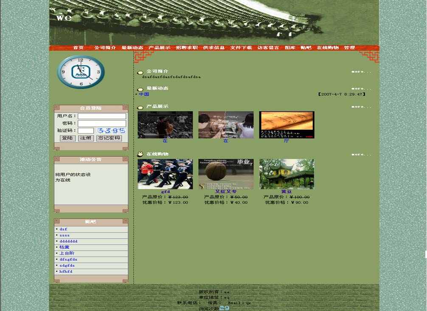Select 访客留言 in the navigation bar
This screenshot has height=311, width=427.
click(x=268, y=48)
